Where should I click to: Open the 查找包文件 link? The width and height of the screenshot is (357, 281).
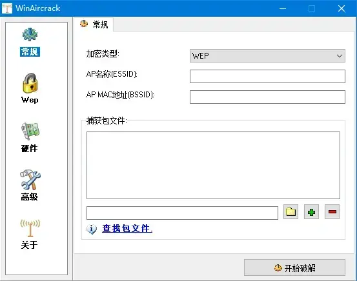[x=127, y=229]
